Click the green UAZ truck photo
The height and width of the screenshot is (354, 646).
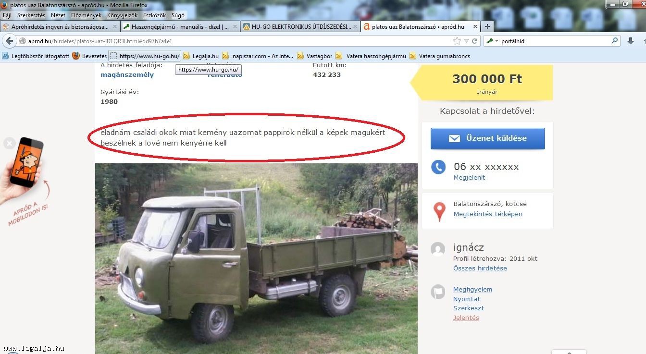click(x=256, y=258)
